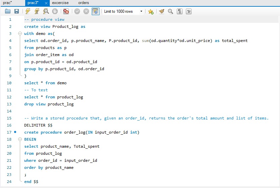Toggle continue-on-error red stop icon

click(66, 11)
